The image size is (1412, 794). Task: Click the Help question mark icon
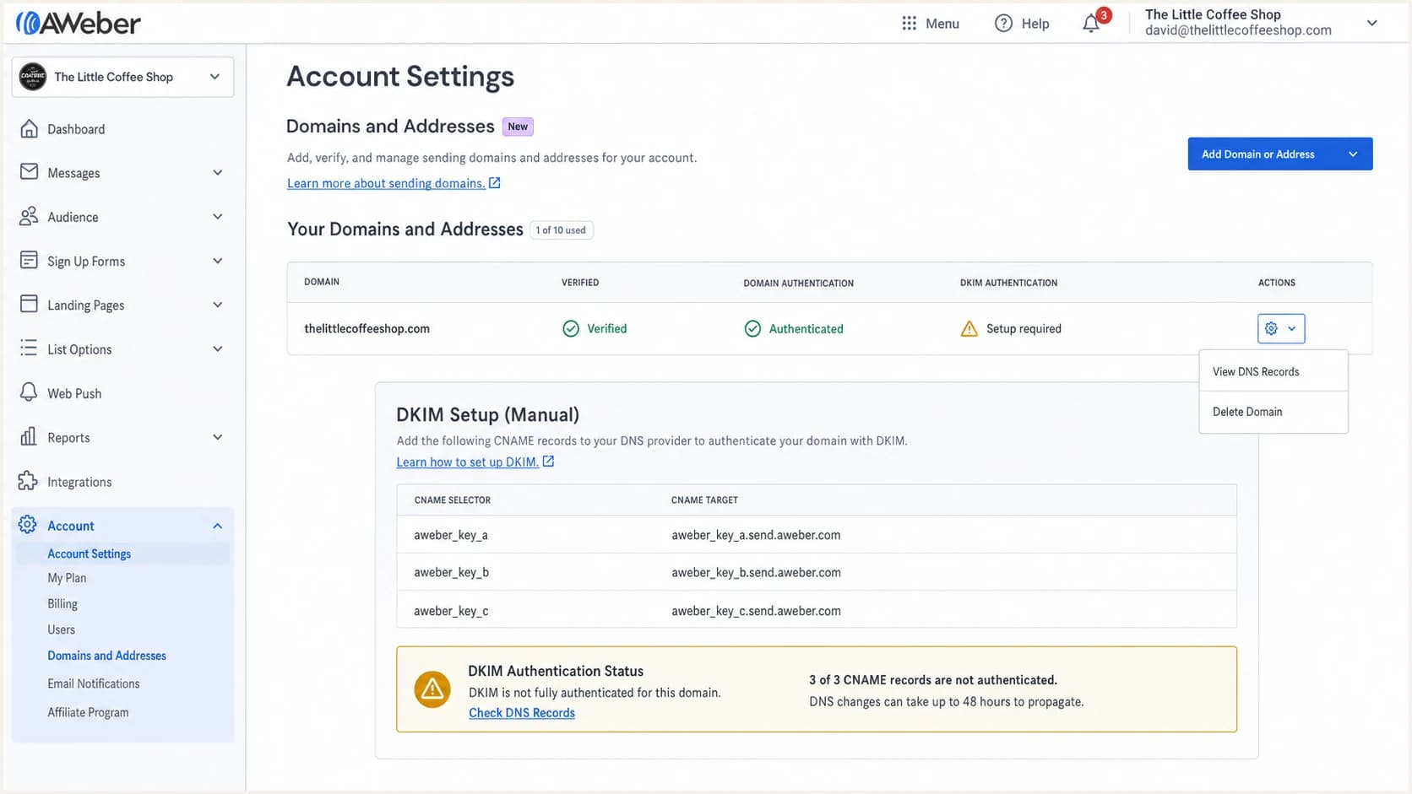pos(1003,24)
